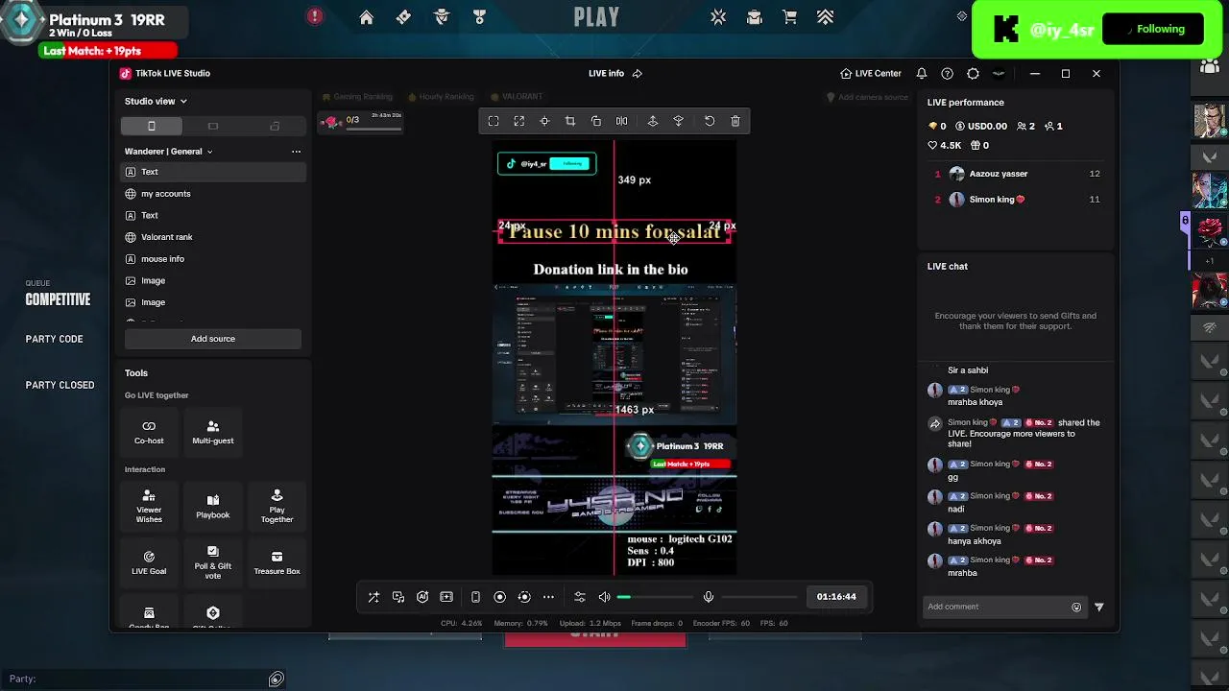
Task: Click the center-align crosshair icon in canvas toolbar
Action: [544, 121]
